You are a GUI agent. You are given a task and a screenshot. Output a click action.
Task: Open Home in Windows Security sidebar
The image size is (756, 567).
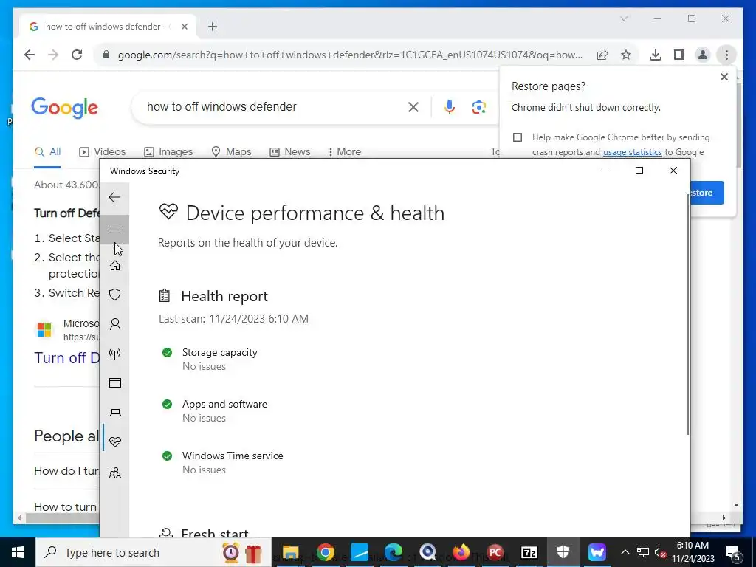[x=114, y=266]
